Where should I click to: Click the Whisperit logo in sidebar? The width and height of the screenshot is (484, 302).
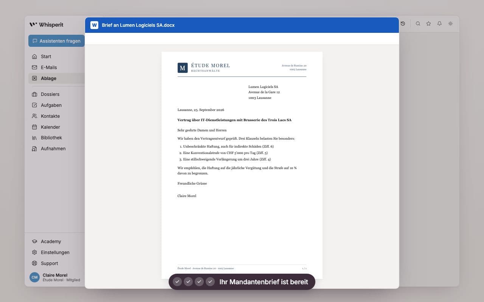(x=46, y=25)
